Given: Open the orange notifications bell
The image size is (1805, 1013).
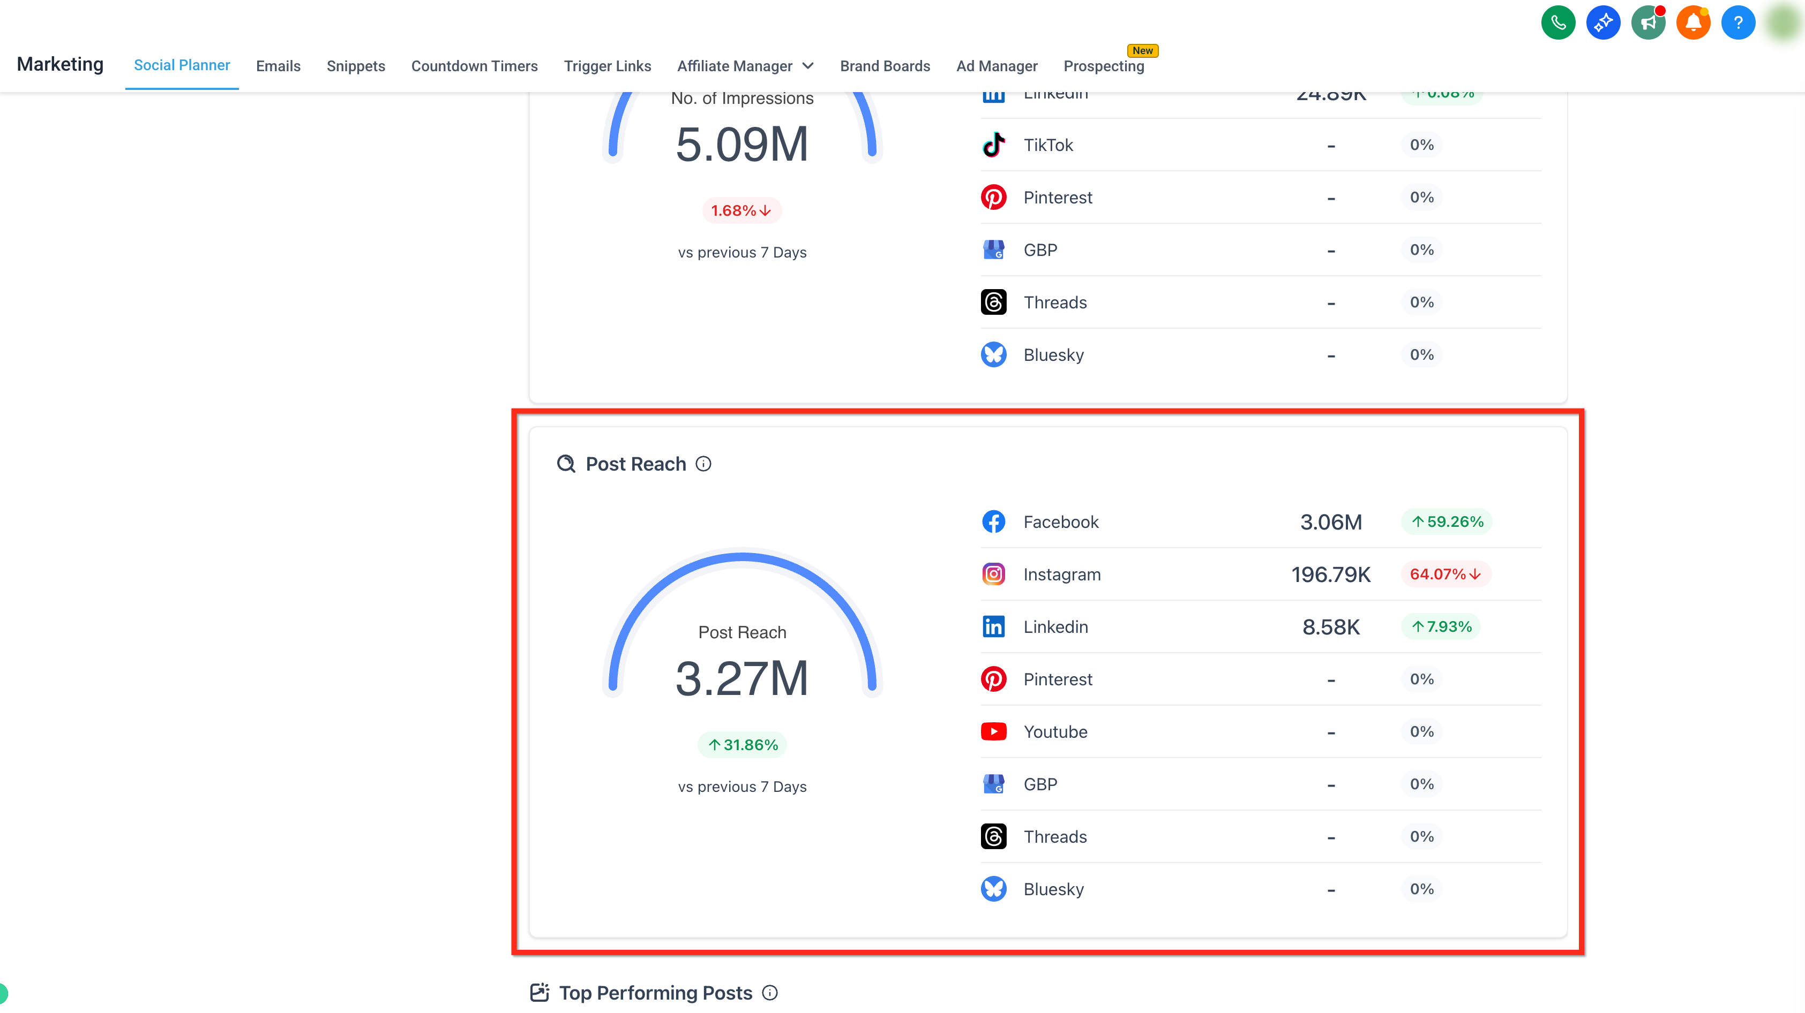Looking at the screenshot, I should point(1693,23).
